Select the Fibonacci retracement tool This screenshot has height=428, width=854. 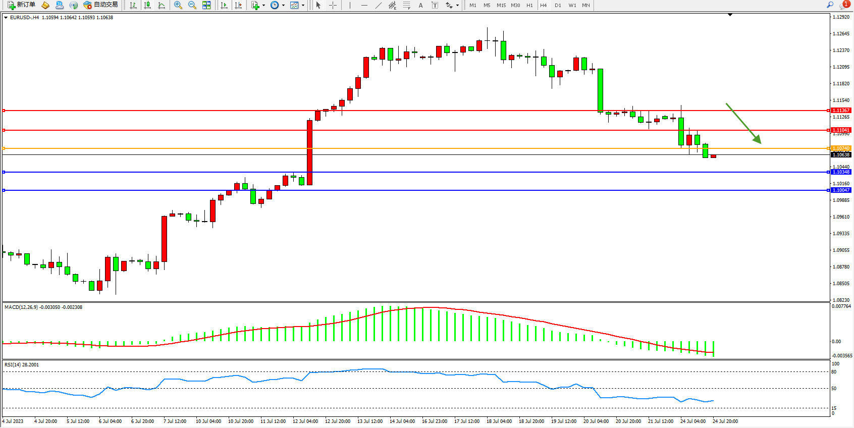point(406,5)
